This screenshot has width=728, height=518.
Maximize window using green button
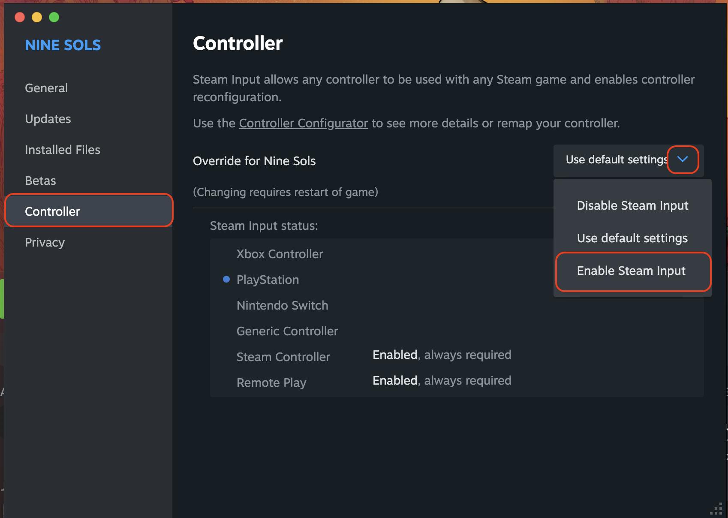tap(54, 17)
